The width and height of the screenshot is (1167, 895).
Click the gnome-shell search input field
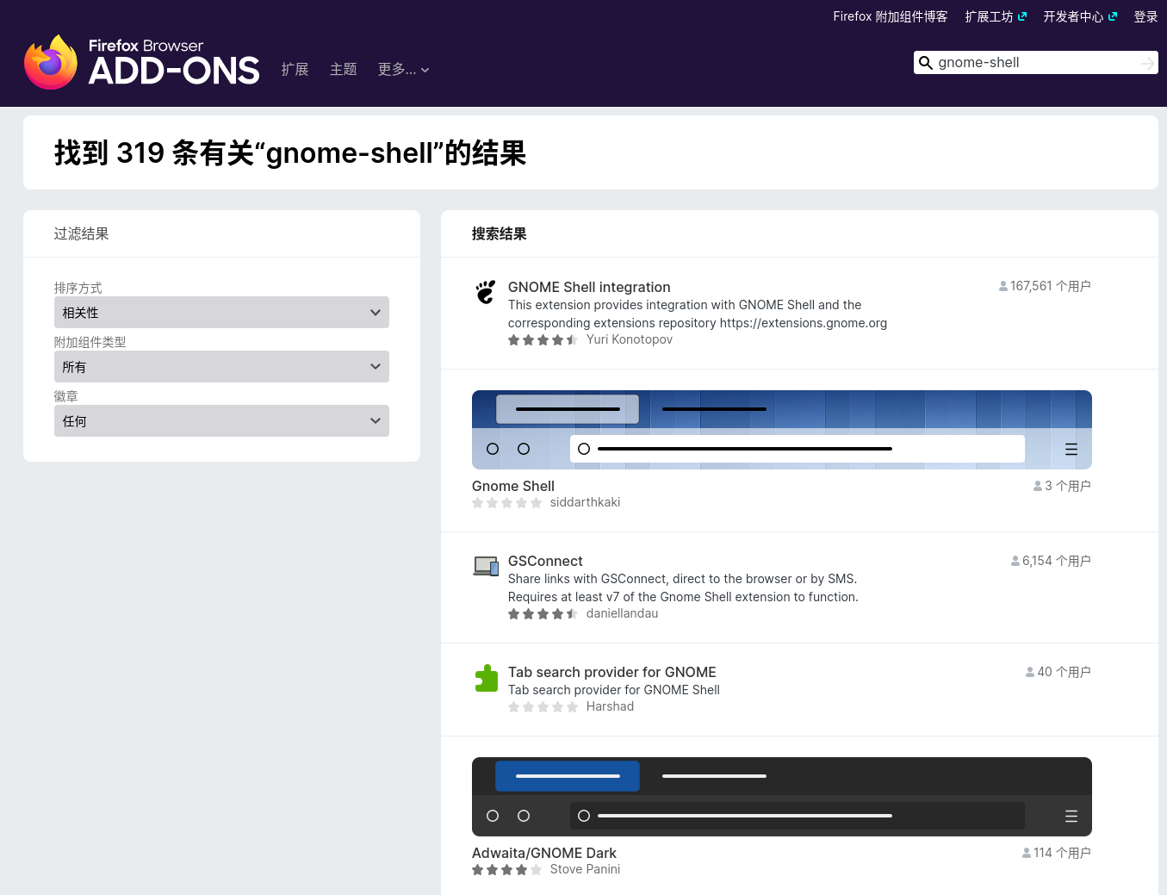click(1035, 63)
